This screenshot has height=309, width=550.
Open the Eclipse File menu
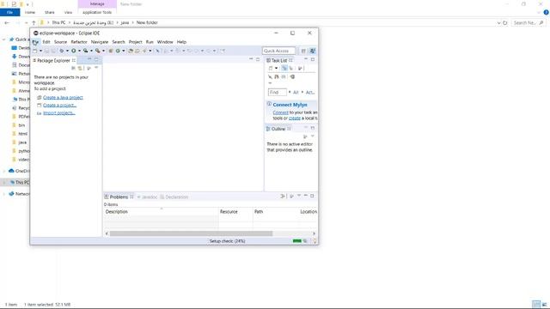(35, 42)
